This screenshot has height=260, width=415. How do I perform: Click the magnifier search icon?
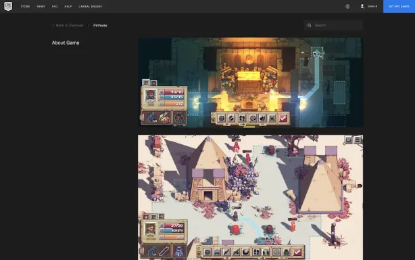click(309, 25)
